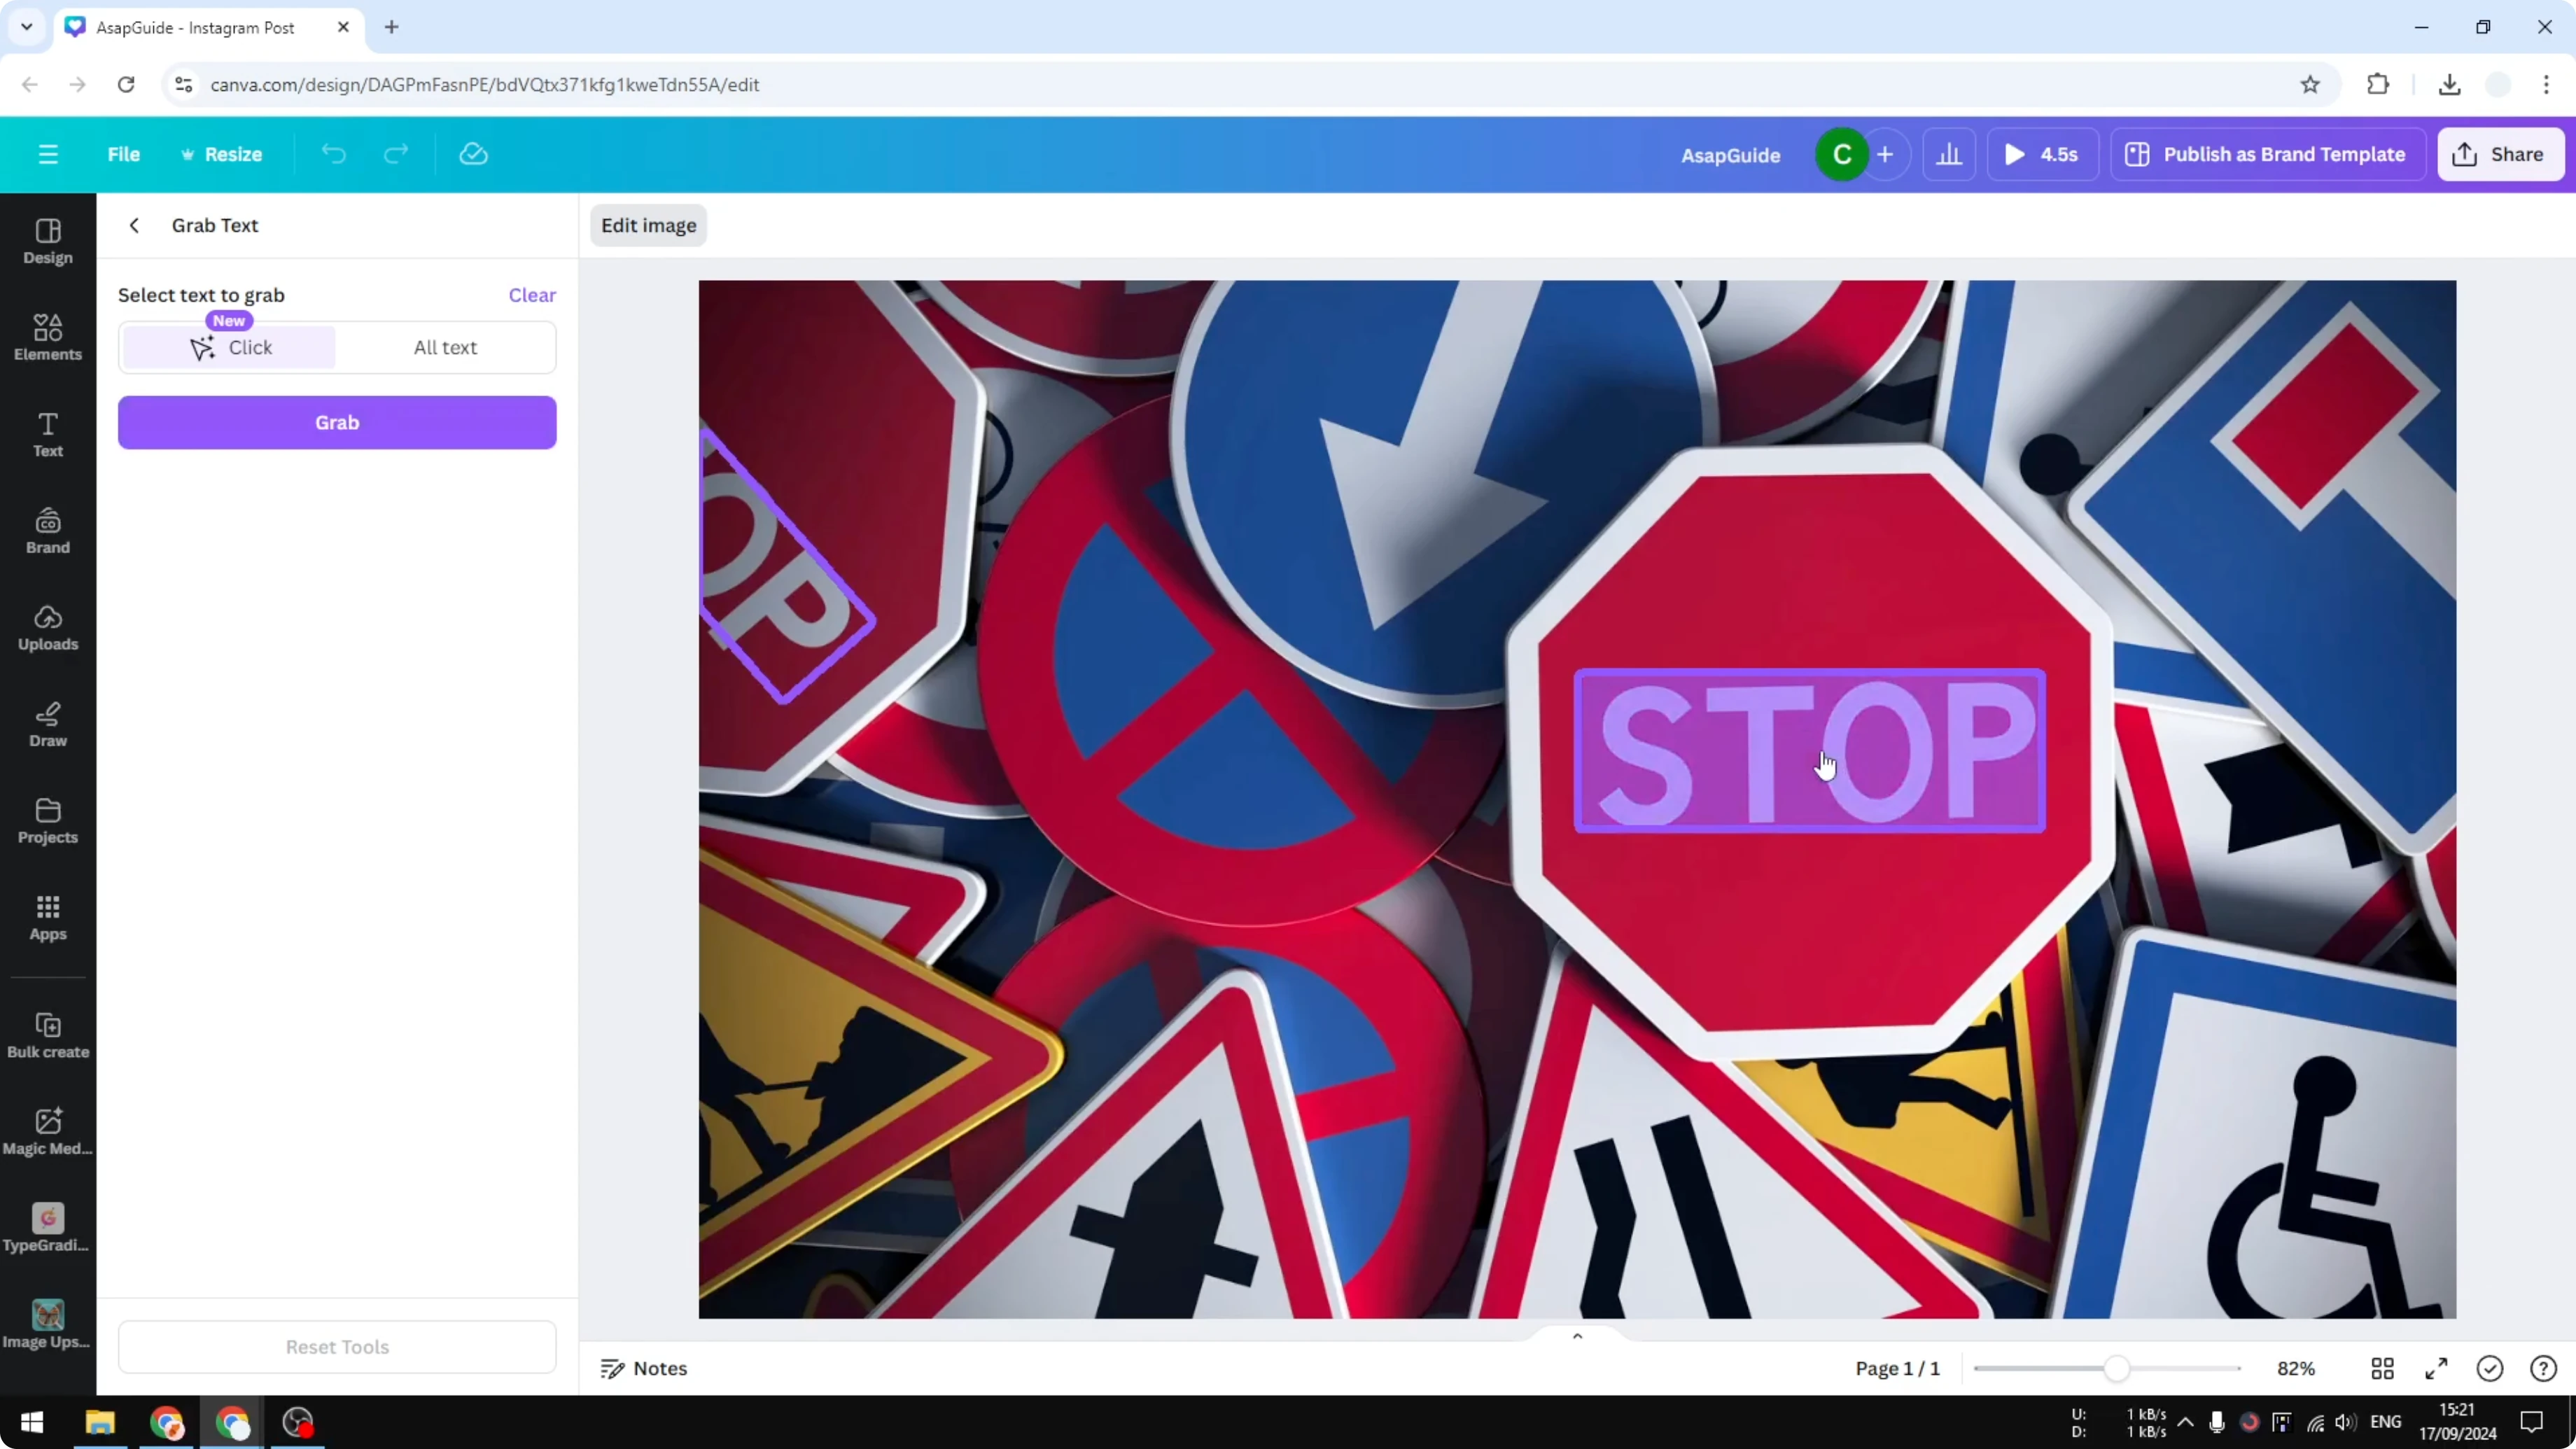Open the insights chart icon

[1949, 154]
